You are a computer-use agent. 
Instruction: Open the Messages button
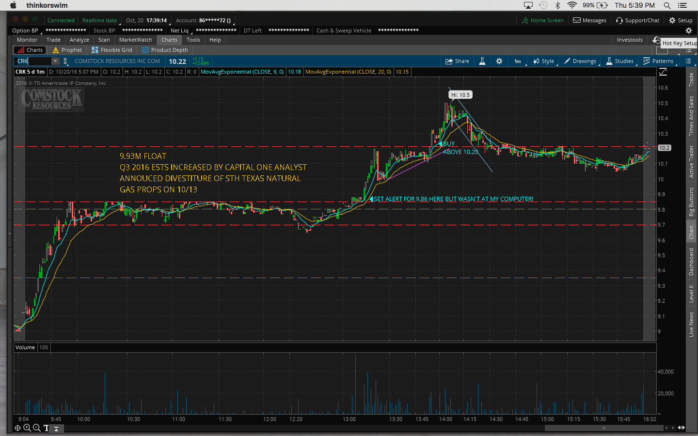590,20
